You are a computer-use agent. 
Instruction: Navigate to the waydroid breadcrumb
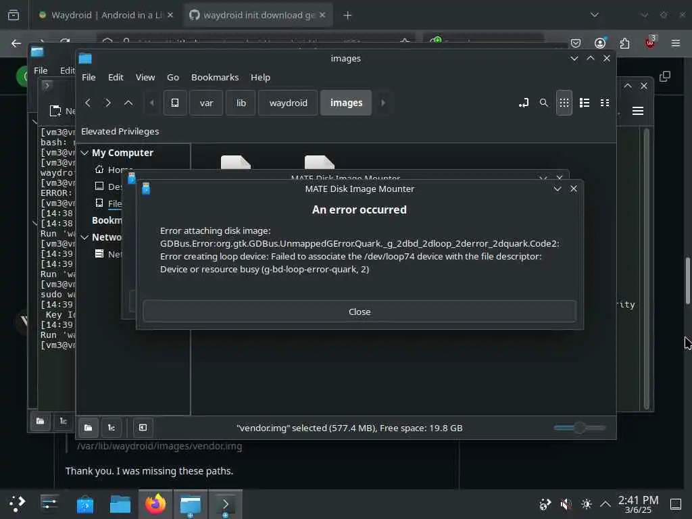pos(288,103)
